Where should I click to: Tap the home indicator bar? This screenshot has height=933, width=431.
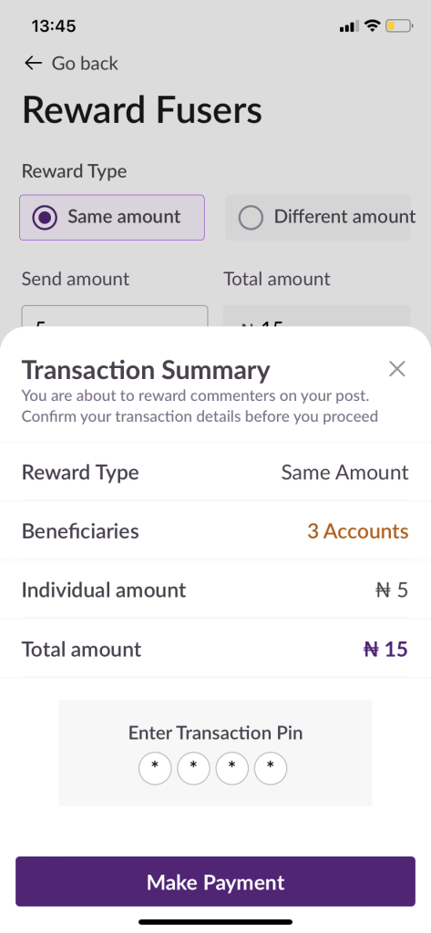click(x=215, y=922)
